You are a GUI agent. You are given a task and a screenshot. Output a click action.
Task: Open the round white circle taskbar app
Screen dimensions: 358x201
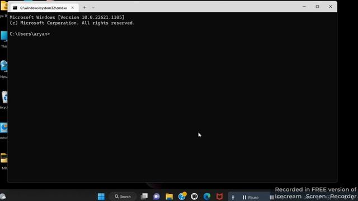(194, 197)
